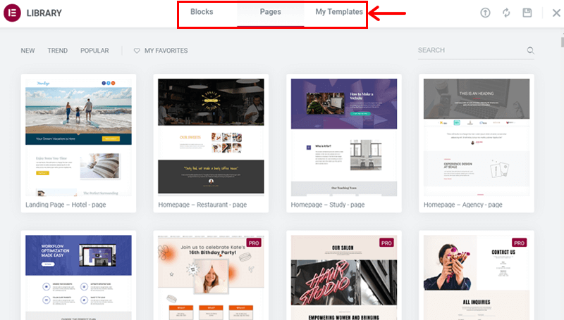Open Homepage – Restaurant template thumbnail
The image size is (564, 320).
[211, 137]
